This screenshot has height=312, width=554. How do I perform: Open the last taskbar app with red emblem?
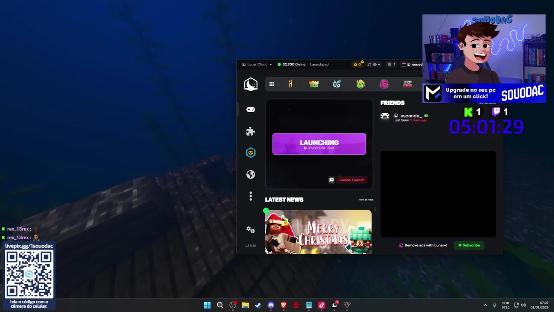tap(347, 305)
